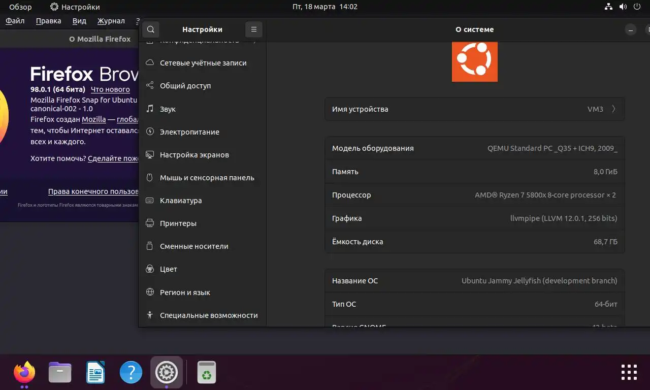Open the clock and calendar in top bar

click(325, 7)
